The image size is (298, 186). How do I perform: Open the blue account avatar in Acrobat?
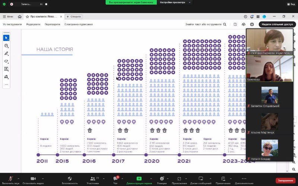(264, 17)
